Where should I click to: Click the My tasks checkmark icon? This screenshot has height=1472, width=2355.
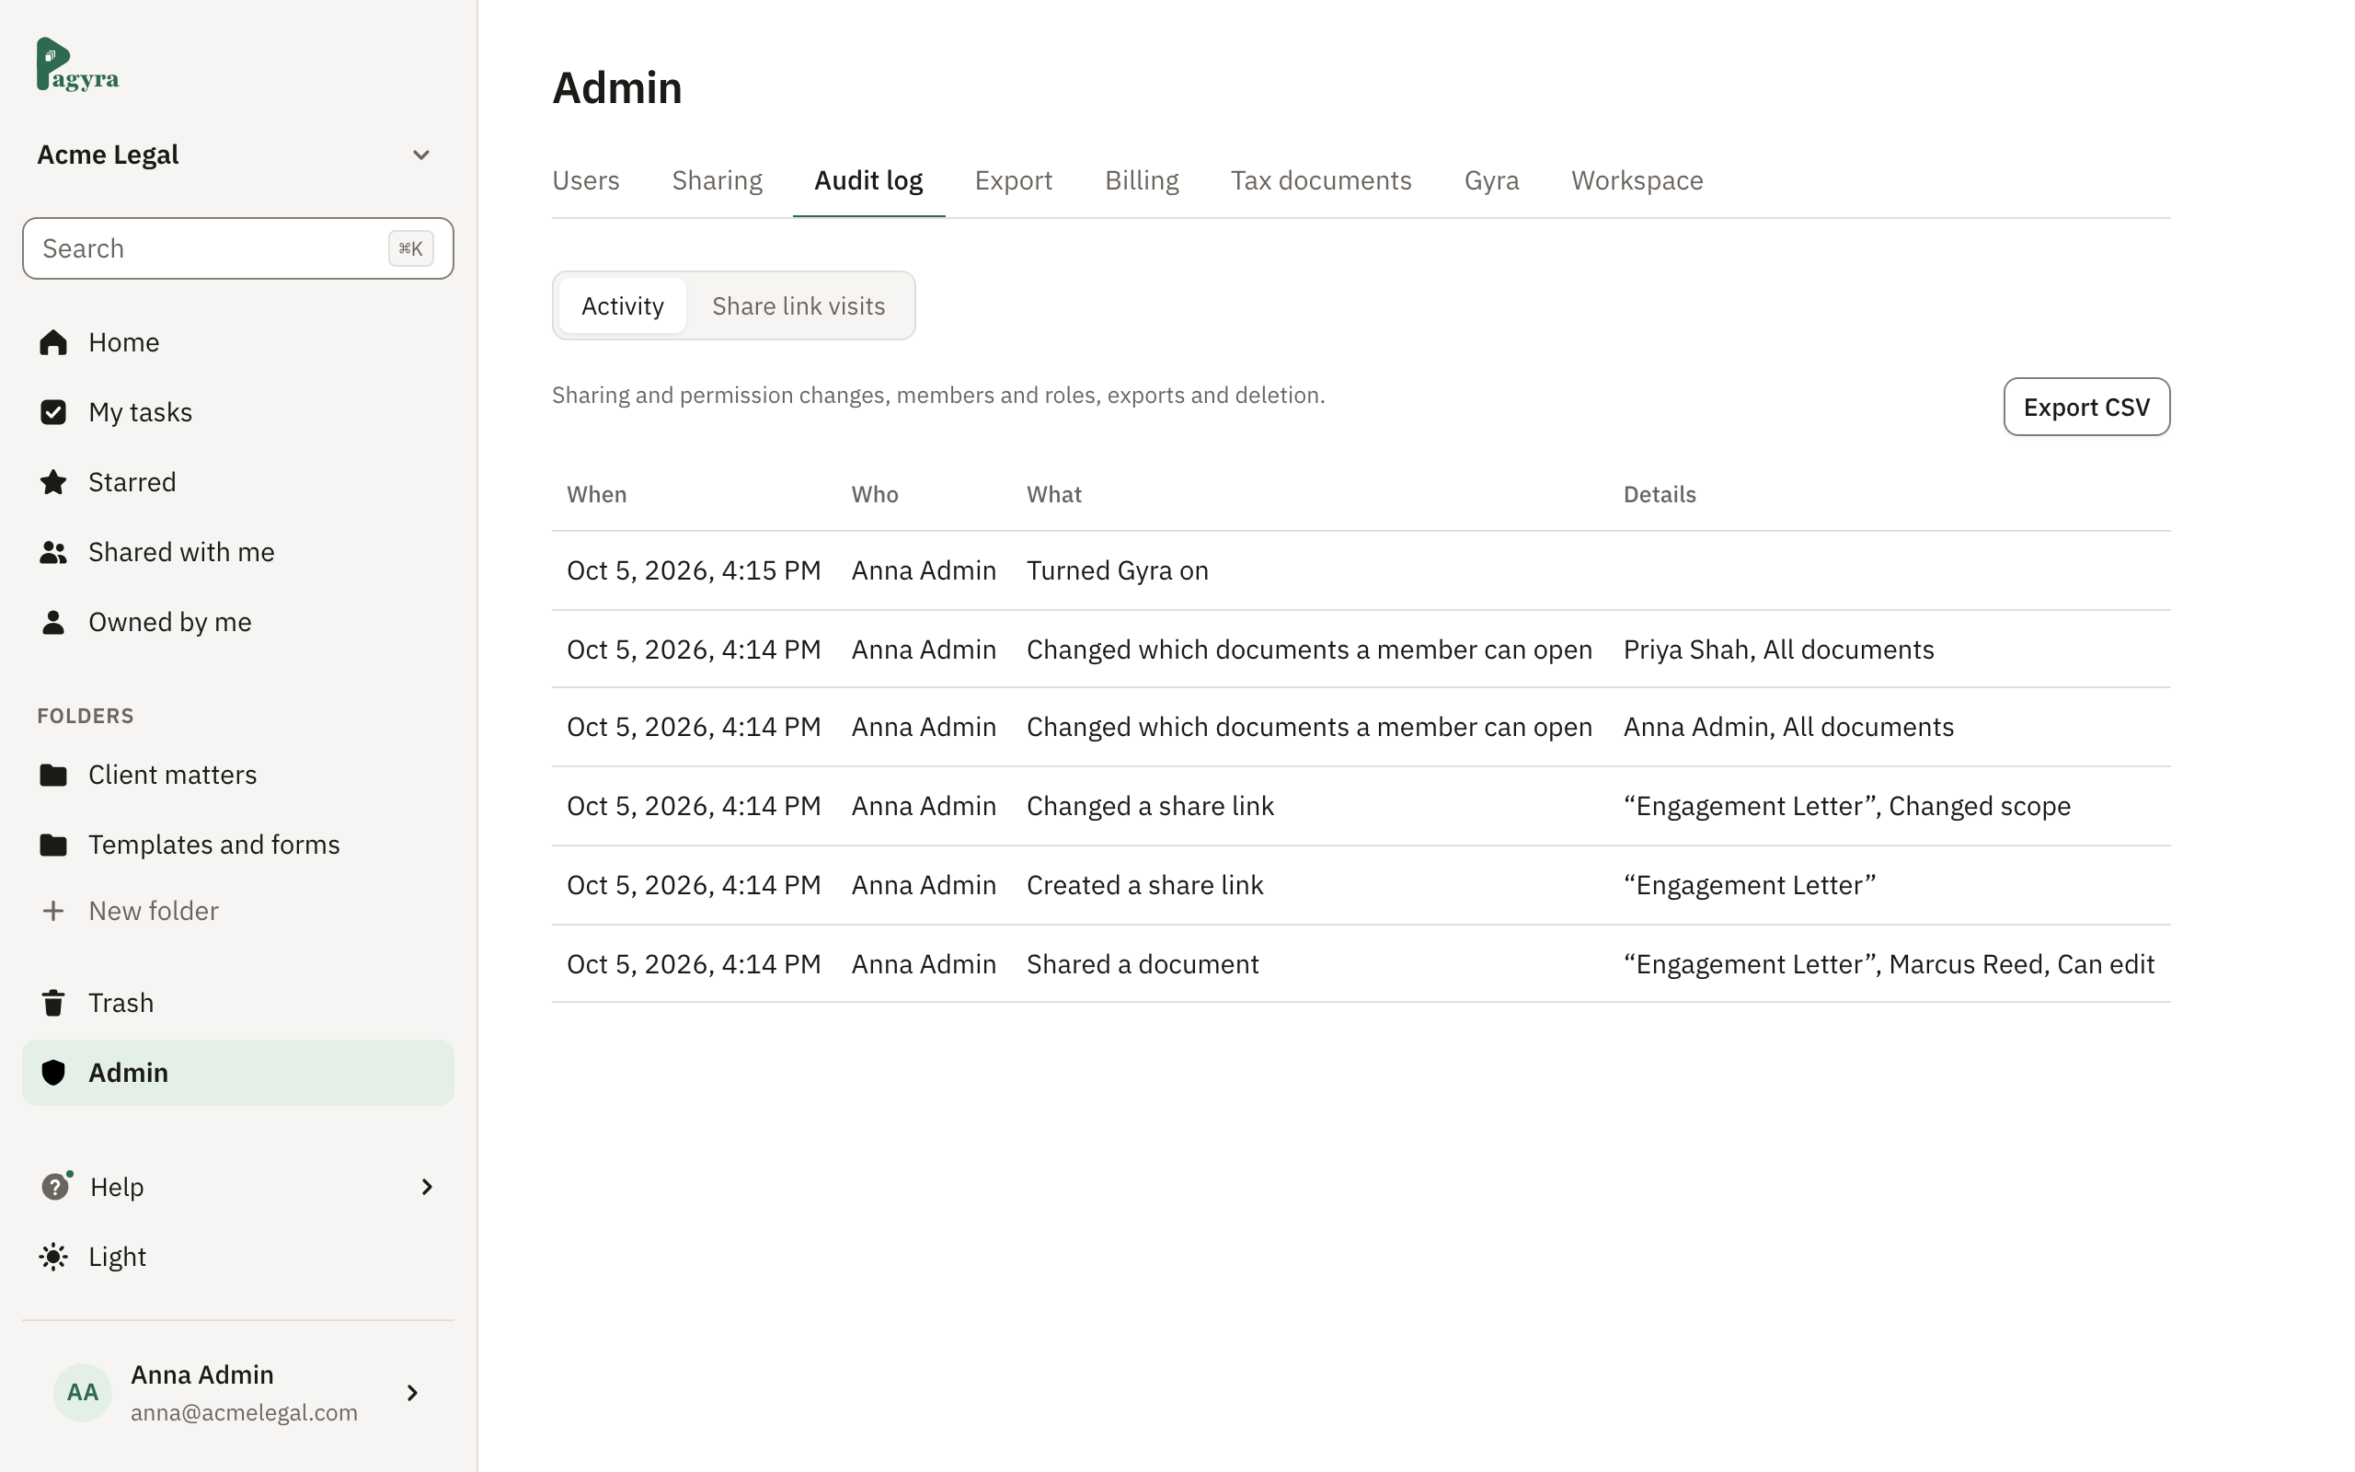click(53, 413)
